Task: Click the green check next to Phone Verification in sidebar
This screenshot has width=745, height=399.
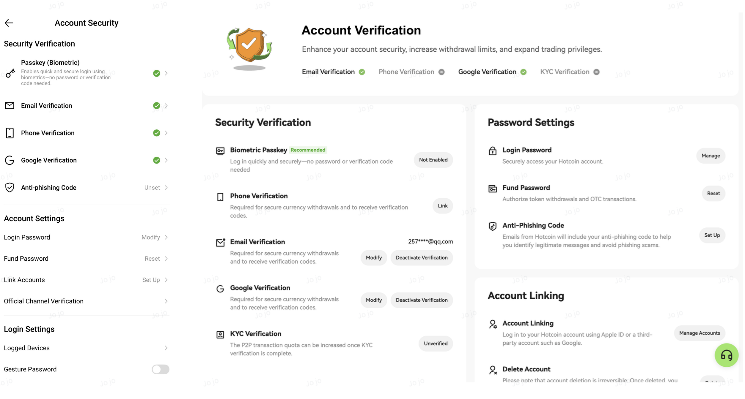Action: point(156,133)
